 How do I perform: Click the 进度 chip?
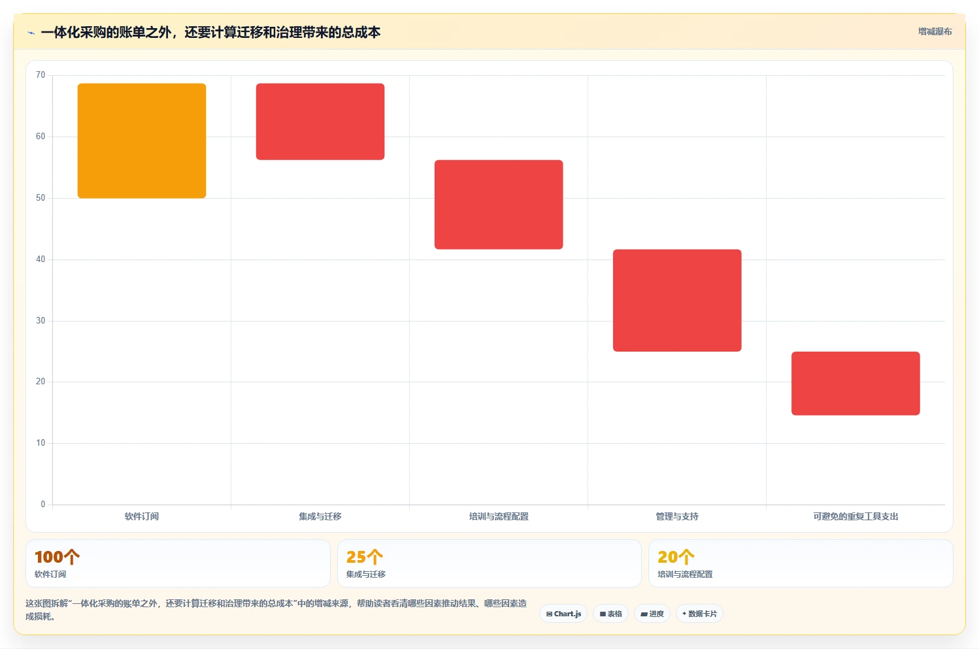point(652,614)
